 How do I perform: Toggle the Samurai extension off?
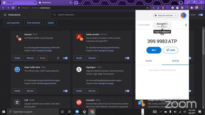coord(65,58)
